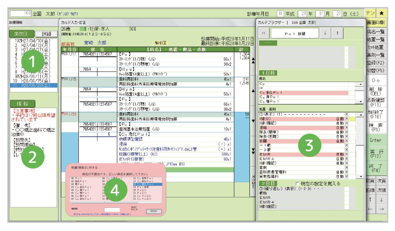This screenshot has height=231, width=395.
Task: Click the right arrow key in bottom-right keypad
Action: 381,209
